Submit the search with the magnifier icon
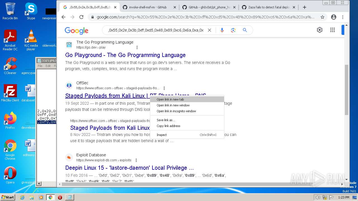This screenshot has width=358, height=201. [245, 30]
